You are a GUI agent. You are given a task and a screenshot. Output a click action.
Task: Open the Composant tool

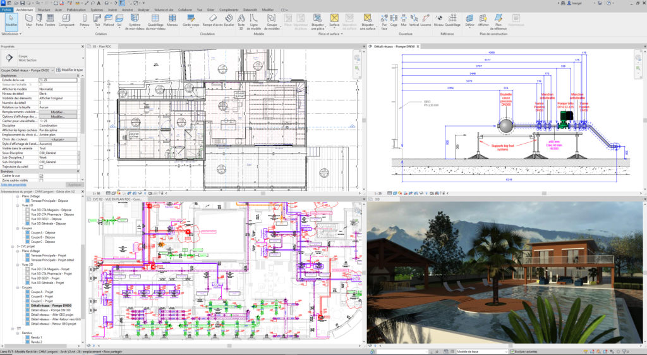tap(66, 20)
